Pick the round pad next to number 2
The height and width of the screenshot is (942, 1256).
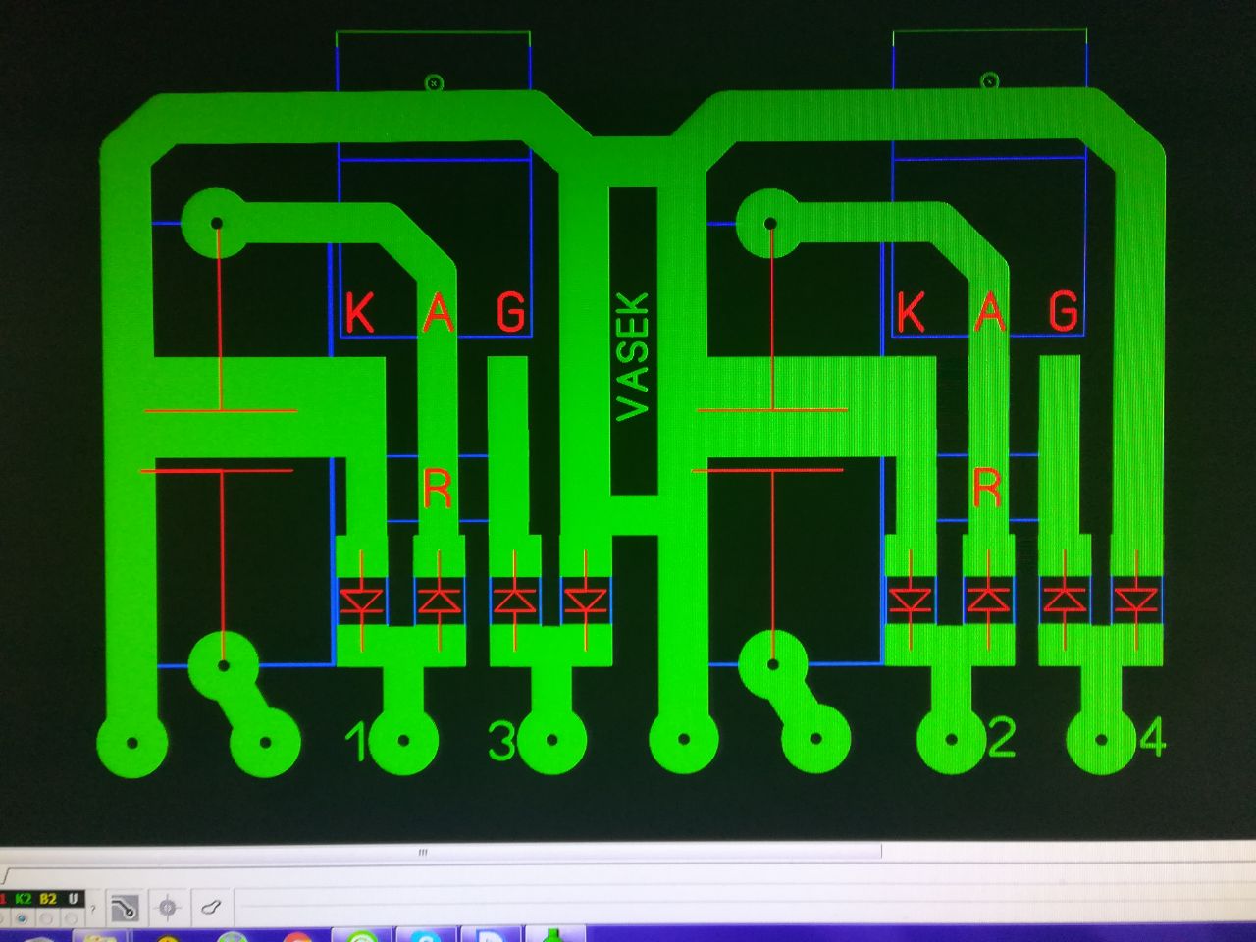tap(951, 740)
